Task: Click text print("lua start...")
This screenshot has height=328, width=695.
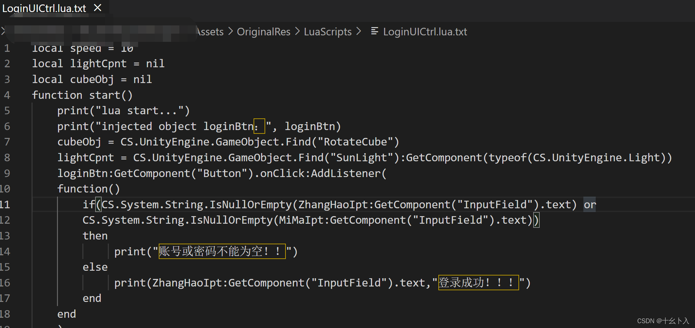Action: click(x=123, y=110)
